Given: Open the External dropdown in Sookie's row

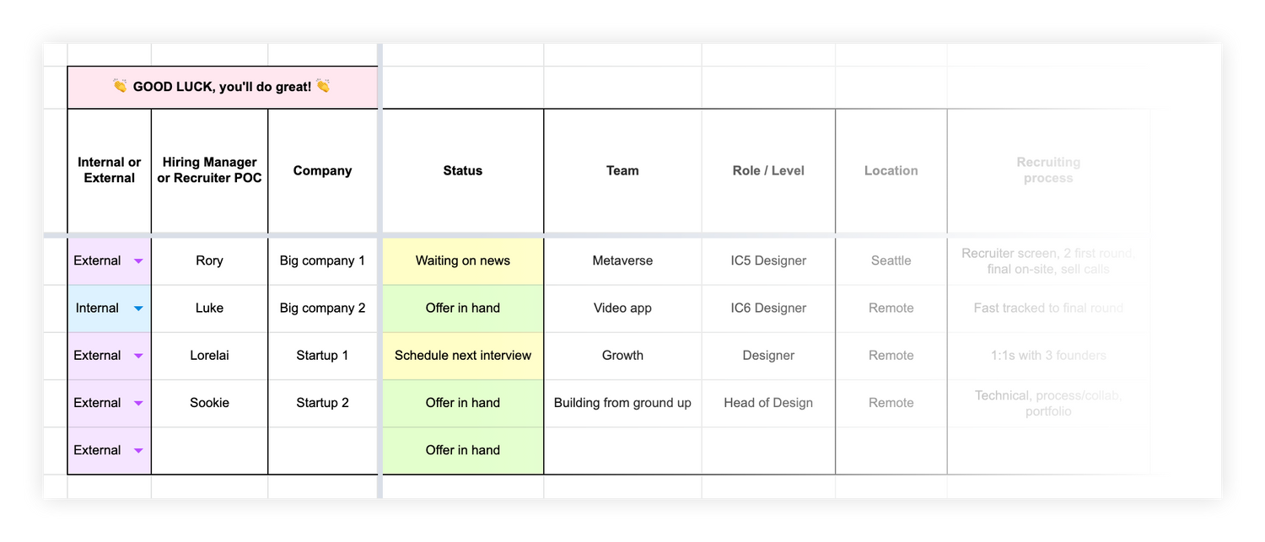Looking at the screenshot, I should (x=138, y=403).
